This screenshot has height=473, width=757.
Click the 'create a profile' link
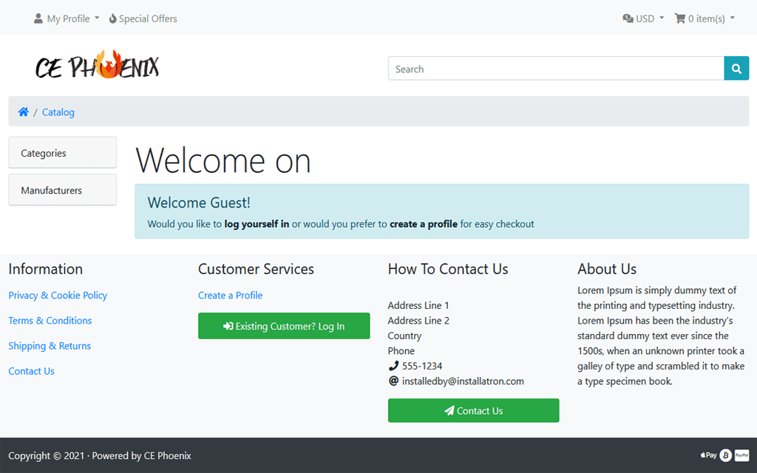coord(424,224)
